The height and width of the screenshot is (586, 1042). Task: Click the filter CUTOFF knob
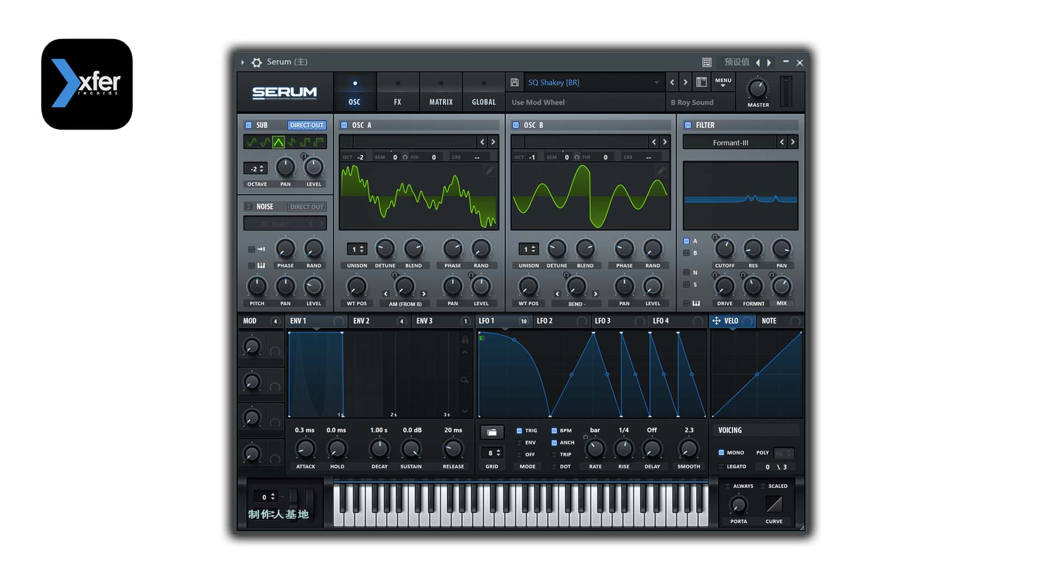coord(725,249)
